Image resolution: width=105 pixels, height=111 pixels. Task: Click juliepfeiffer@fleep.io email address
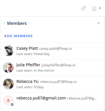pos(58,65)
